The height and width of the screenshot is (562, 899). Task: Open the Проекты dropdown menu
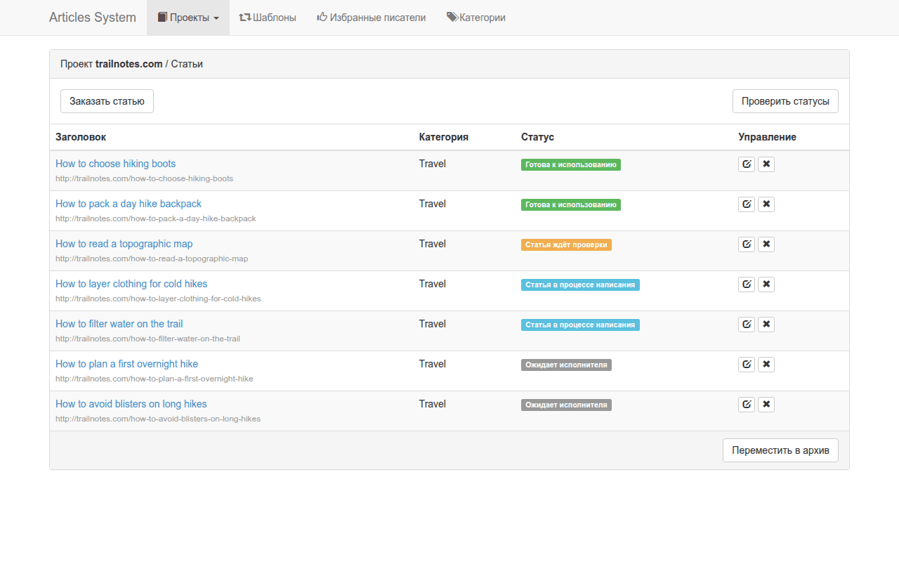[188, 18]
